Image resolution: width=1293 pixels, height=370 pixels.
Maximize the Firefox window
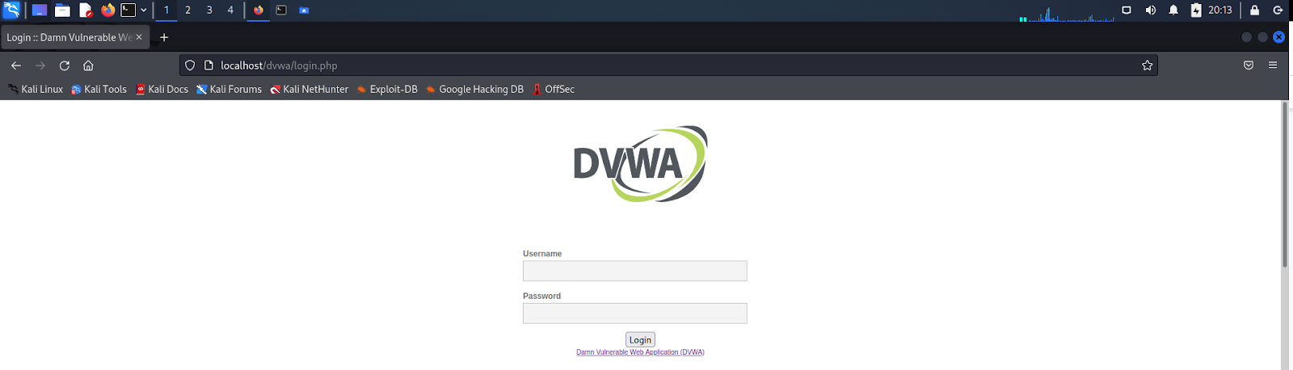coord(1262,37)
